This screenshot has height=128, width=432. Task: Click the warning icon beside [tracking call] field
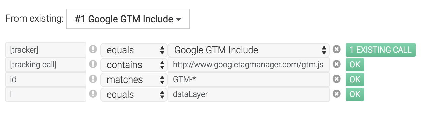pyautogui.click(x=93, y=65)
